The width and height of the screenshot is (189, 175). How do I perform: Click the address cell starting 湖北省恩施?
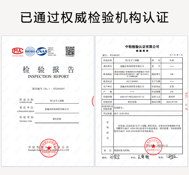click(x=132, y=74)
